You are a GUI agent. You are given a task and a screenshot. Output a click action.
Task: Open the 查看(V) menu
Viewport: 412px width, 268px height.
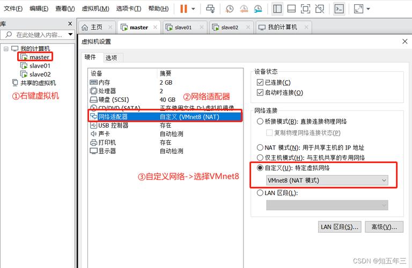click(65, 9)
